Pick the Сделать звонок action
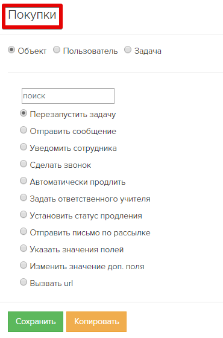The image size is (223, 338). [x=24, y=164]
